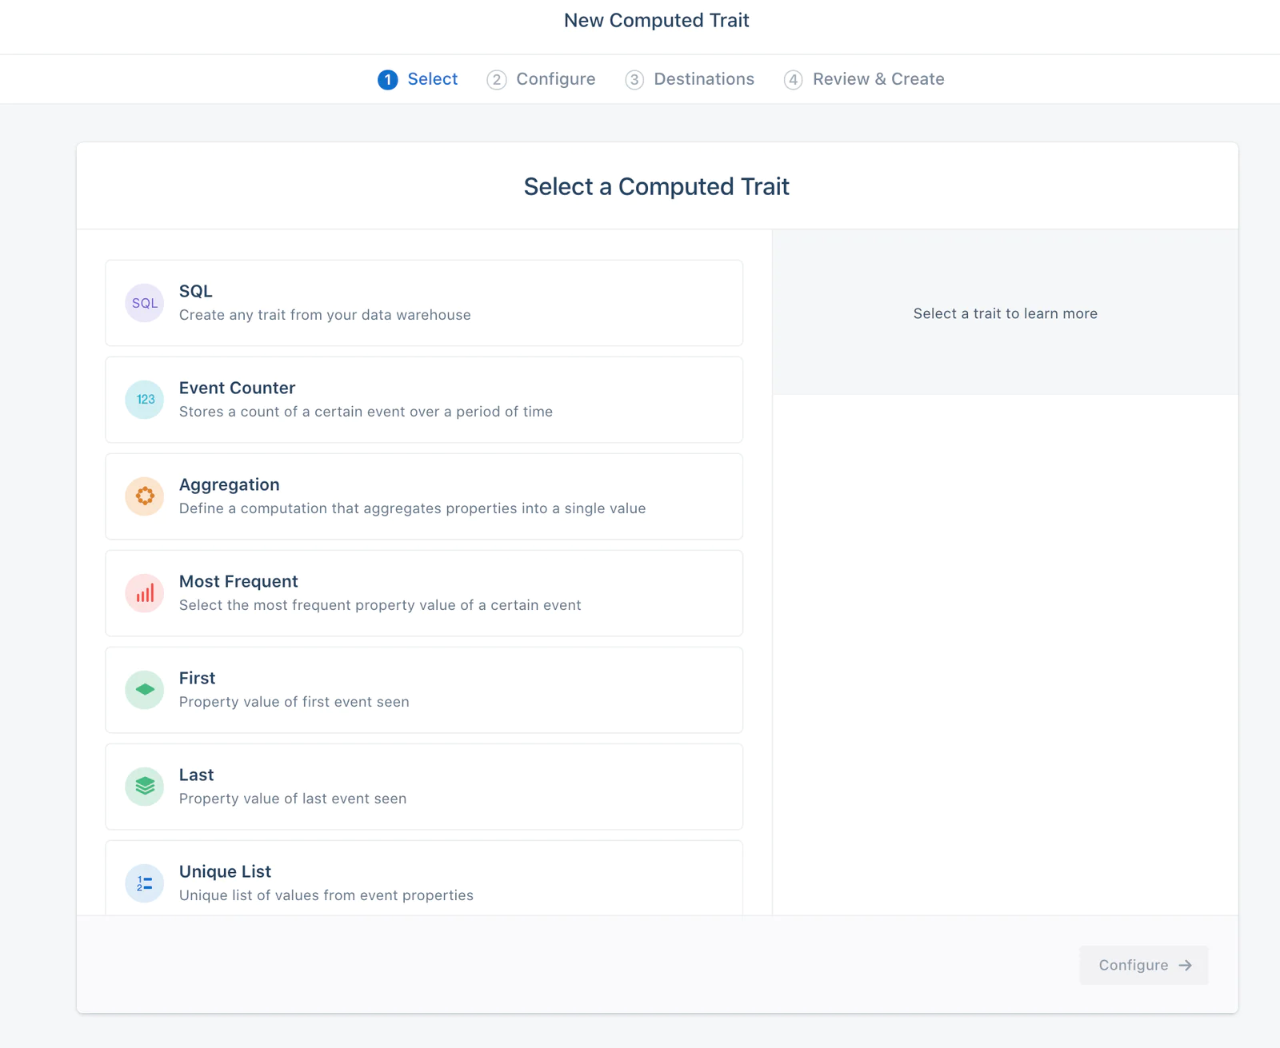
Task: Click the orange Aggregation gear icon
Action: coord(144,496)
